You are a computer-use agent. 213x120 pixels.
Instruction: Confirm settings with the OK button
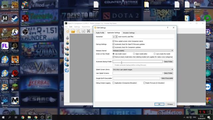pyautogui.click(x=159, y=104)
